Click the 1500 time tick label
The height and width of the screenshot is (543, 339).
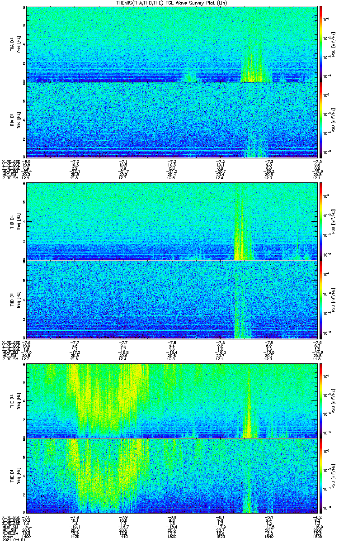tap(172, 536)
